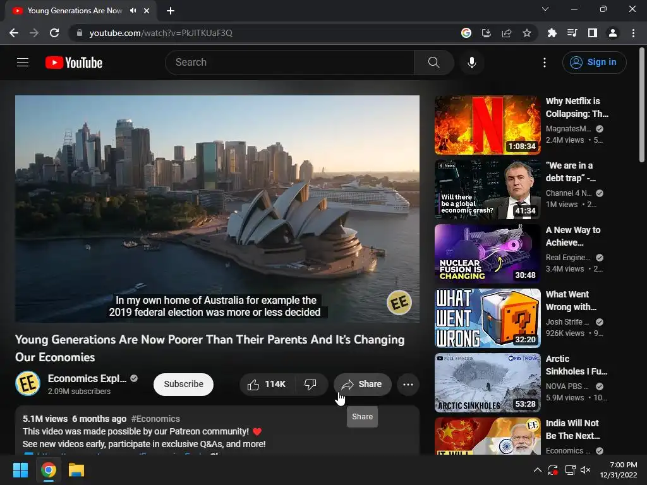Click the search magnifier button
The height and width of the screenshot is (485, 647).
pyautogui.click(x=433, y=63)
